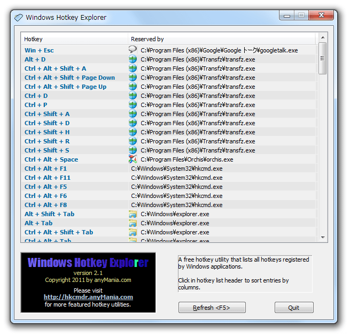The height and width of the screenshot is (336, 350).
Task: Click the Refresh <F5> button
Action: tap(212, 308)
